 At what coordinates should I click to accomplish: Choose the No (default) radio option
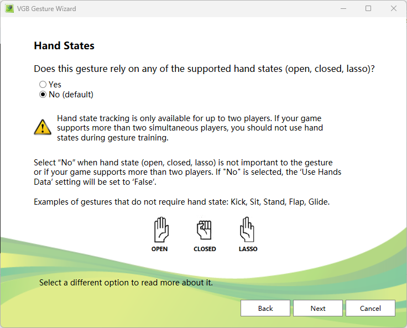click(43, 95)
